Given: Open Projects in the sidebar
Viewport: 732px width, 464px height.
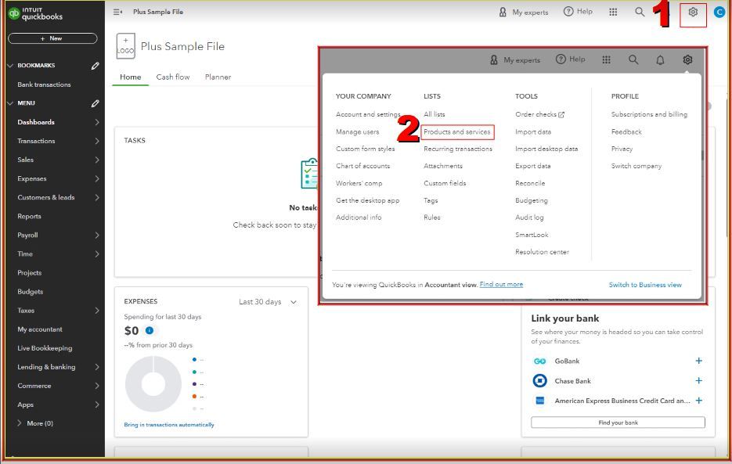Looking at the screenshot, I should (30, 273).
